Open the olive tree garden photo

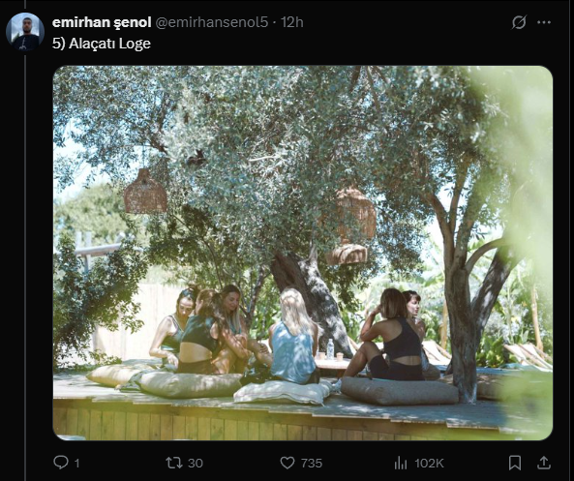coord(303,253)
